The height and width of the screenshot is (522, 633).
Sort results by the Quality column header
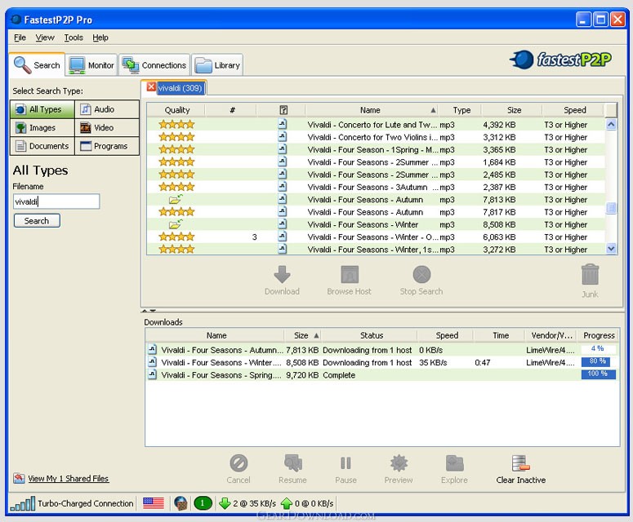pos(176,110)
